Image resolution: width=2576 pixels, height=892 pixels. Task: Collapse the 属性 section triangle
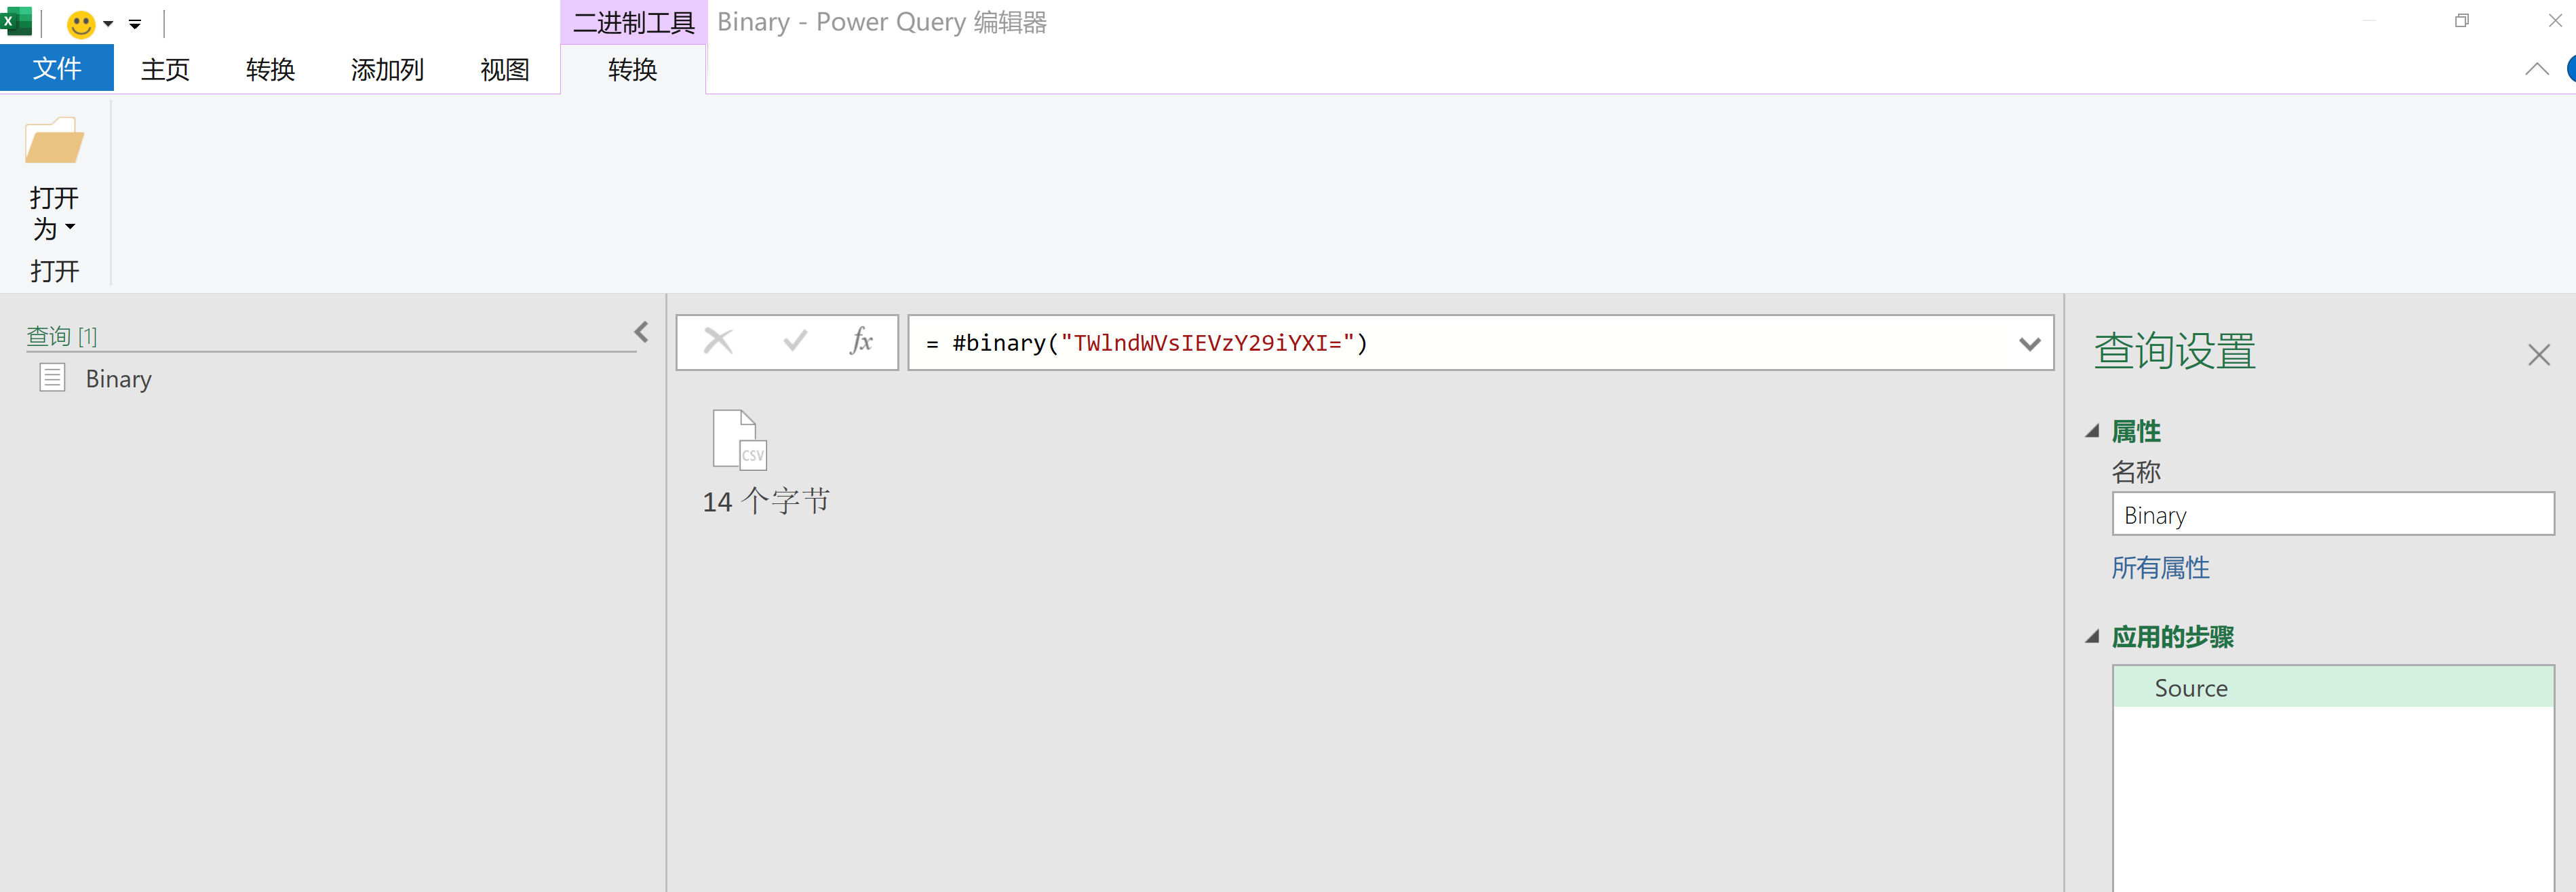[x=2092, y=431]
